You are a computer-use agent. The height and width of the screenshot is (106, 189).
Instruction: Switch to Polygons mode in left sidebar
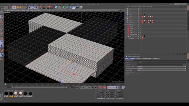click(x=2, y=34)
